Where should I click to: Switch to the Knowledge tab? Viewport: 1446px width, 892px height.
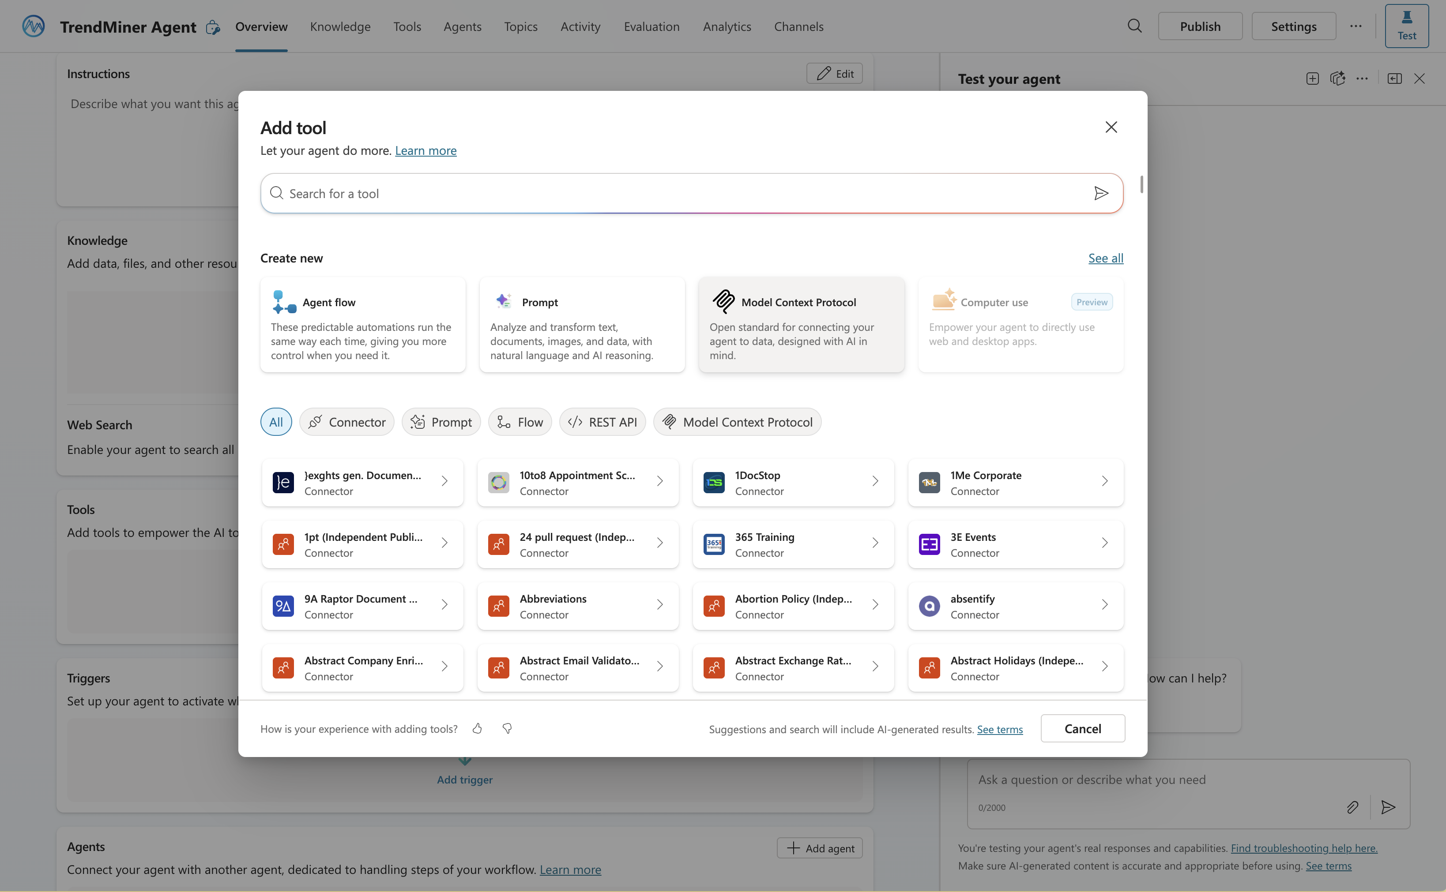click(x=340, y=26)
